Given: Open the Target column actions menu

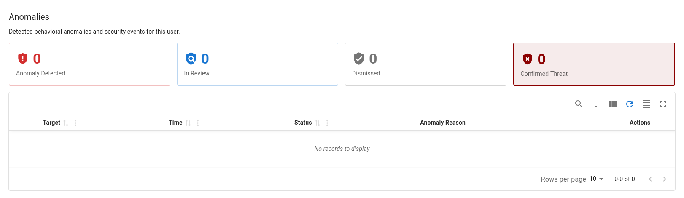Looking at the screenshot, I should [x=75, y=123].
